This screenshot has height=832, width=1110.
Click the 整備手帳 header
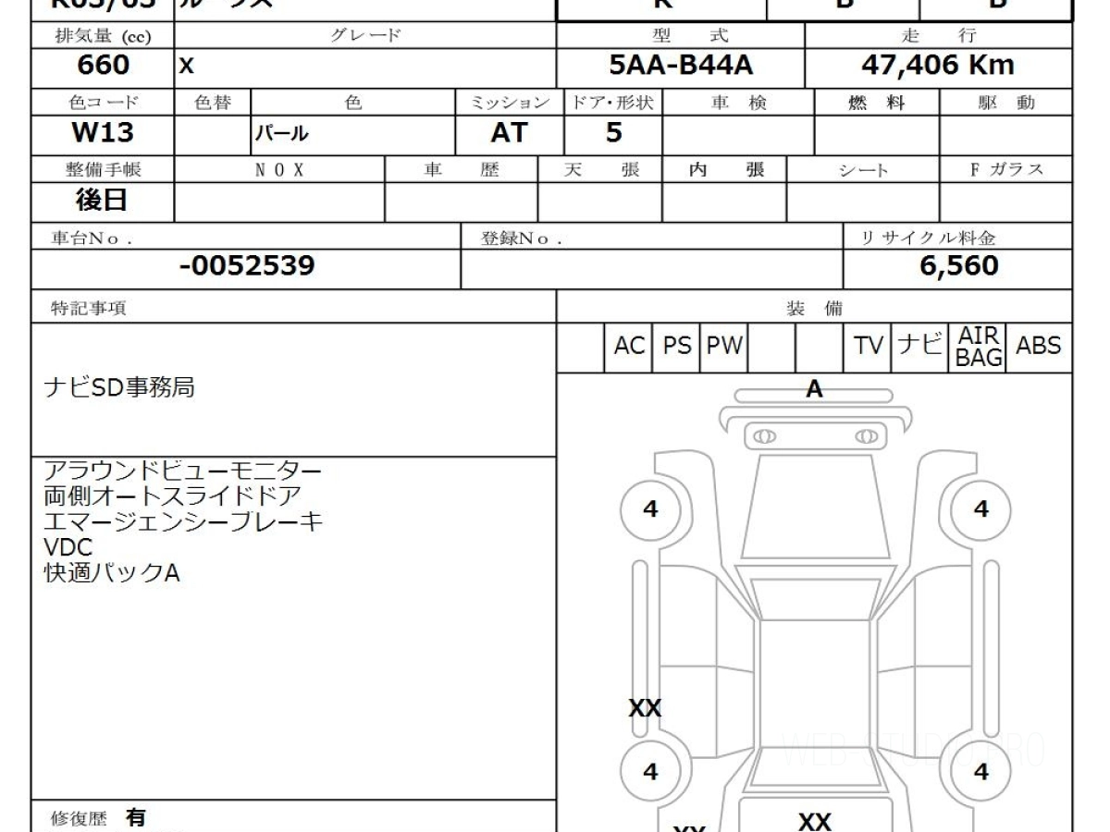tap(103, 170)
